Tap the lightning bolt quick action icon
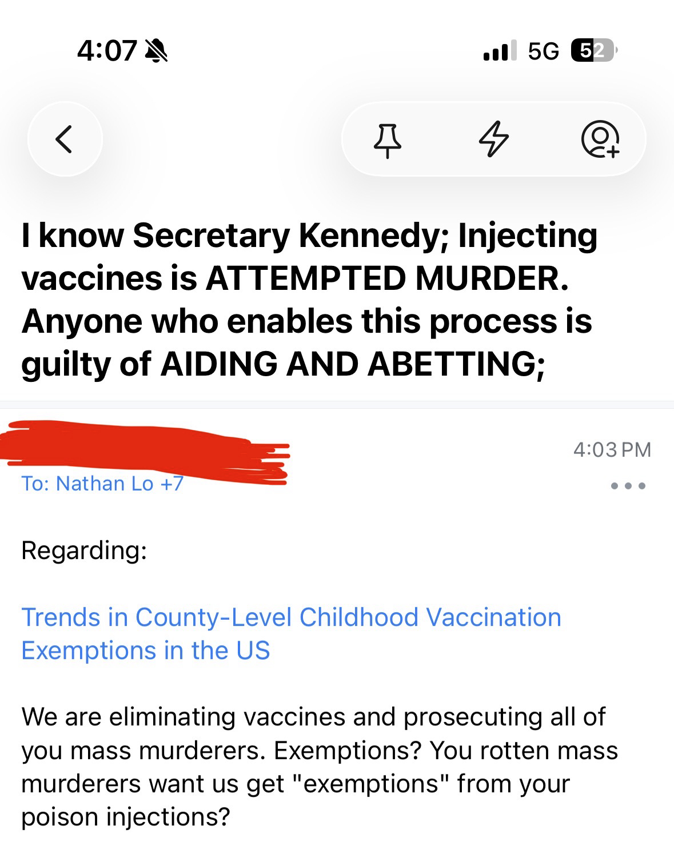The width and height of the screenshot is (674, 845). pyautogui.click(x=493, y=139)
